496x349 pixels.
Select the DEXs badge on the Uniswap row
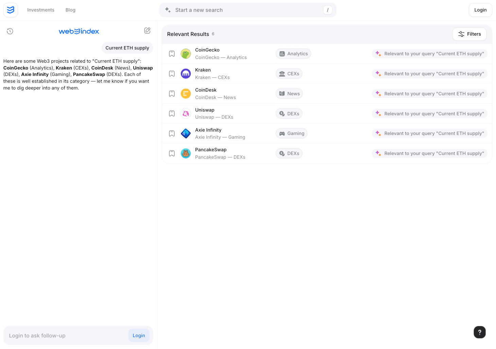289,113
